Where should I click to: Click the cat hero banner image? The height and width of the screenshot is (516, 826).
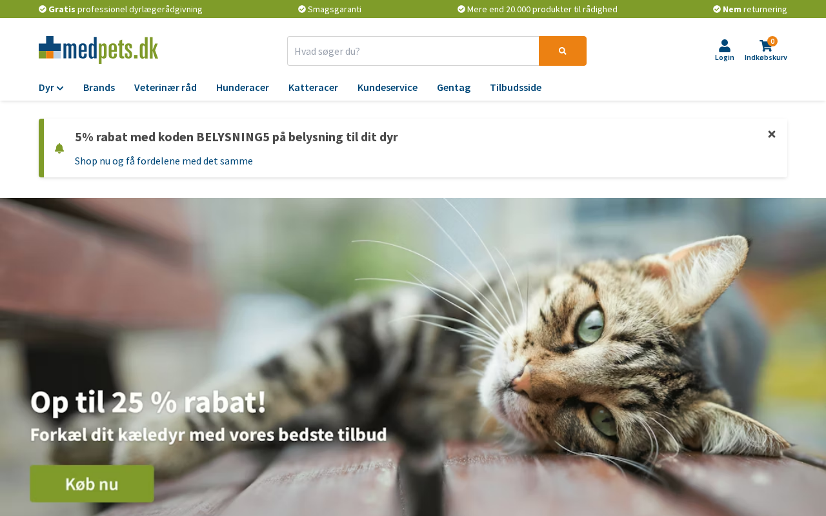[413, 357]
